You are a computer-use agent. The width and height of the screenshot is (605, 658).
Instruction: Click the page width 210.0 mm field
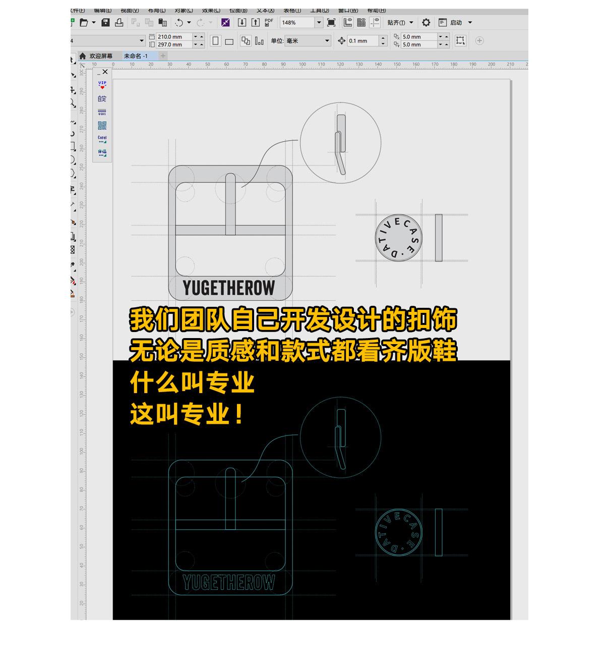coord(174,37)
